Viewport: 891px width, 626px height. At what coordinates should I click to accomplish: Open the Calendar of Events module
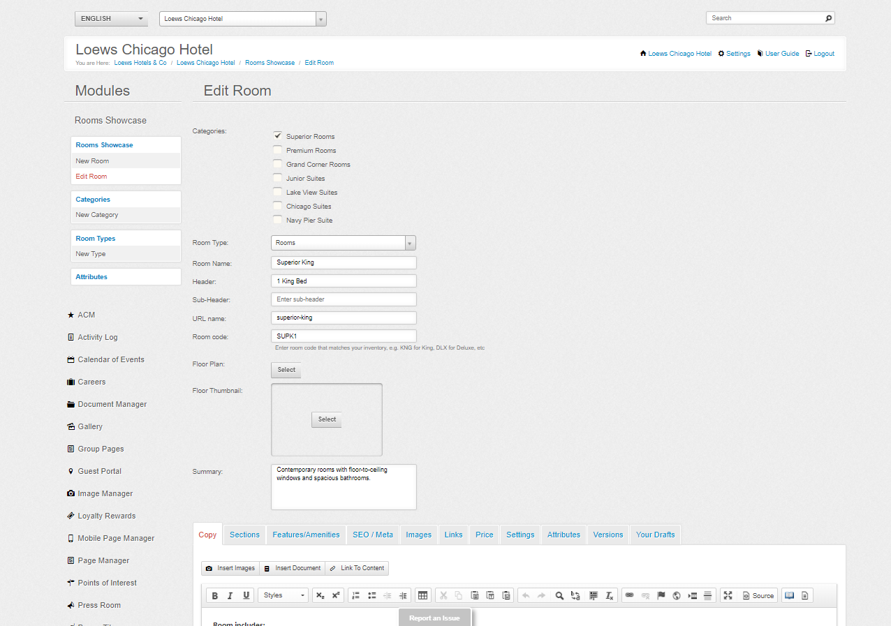tap(111, 359)
